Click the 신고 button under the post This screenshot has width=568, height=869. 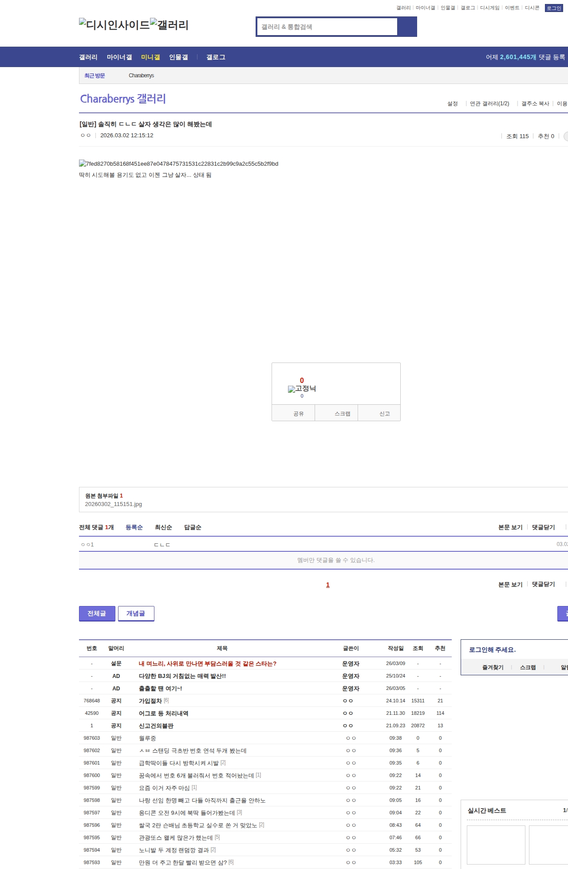pyautogui.click(x=384, y=414)
